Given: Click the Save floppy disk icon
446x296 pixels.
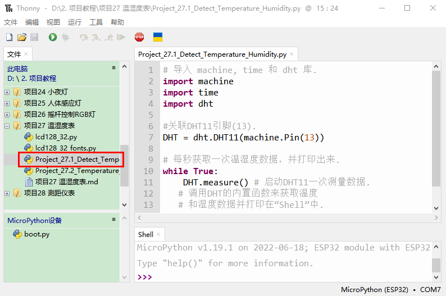Looking at the screenshot, I should 34,37.
